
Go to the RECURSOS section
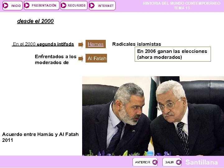point(74,5)
